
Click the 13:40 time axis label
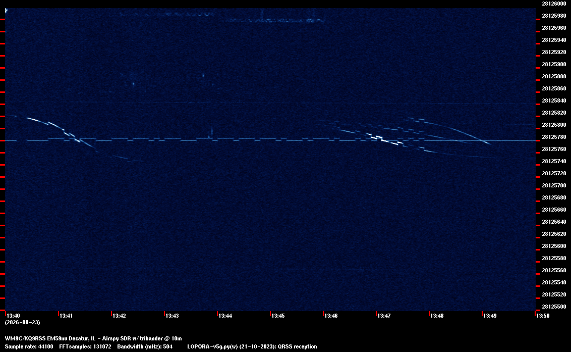(x=14, y=316)
